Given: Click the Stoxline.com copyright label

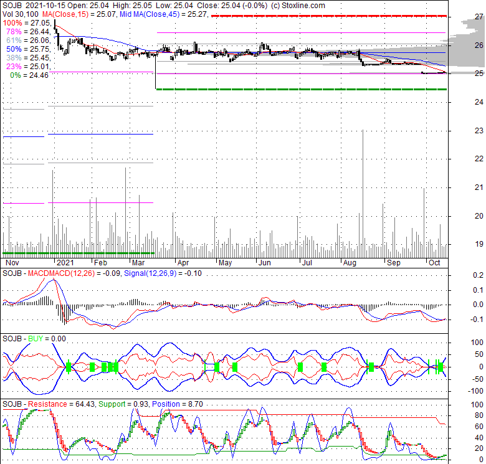Looking at the screenshot, I should 298,5.
